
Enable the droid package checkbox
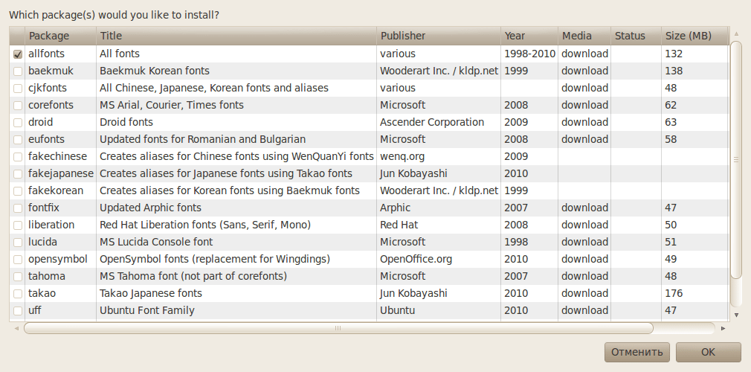[x=18, y=123]
